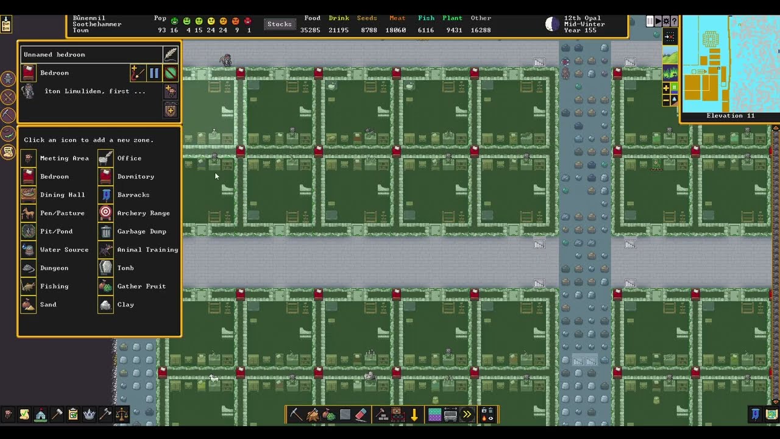Expand more tools with yellow chevrons
780x439 pixels.
(x=467, y=415)
